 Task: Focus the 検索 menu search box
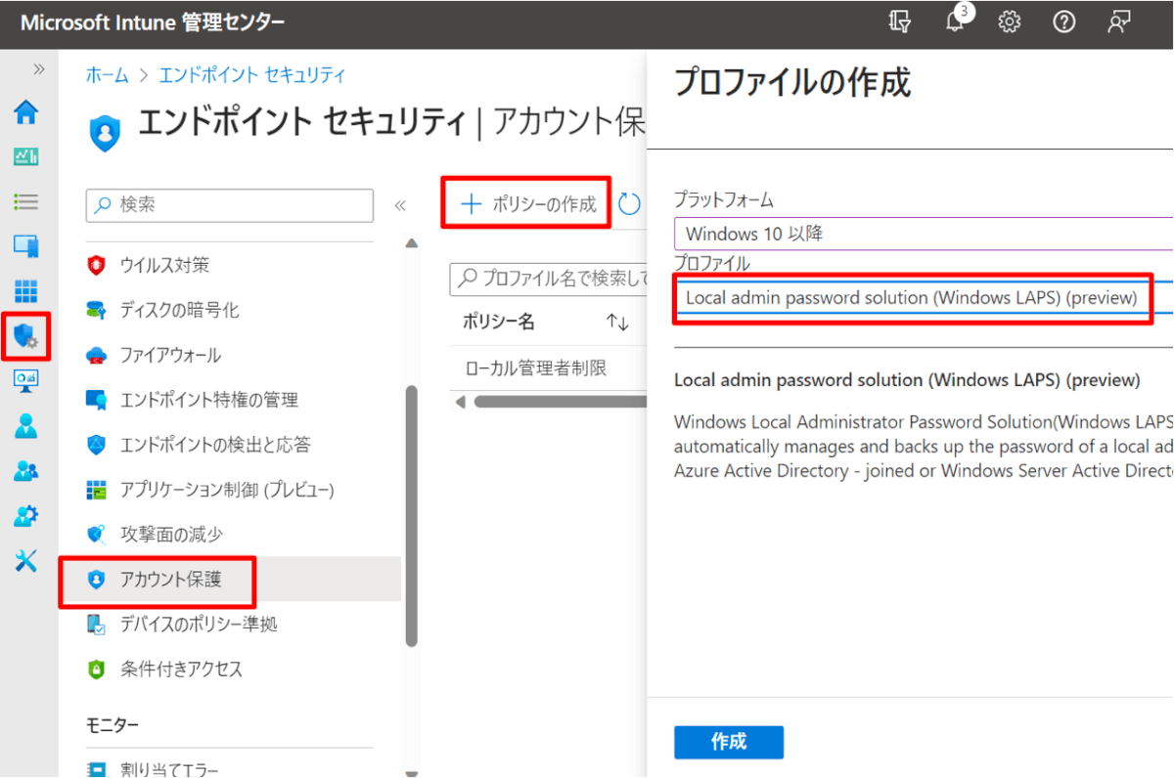tap(230, 205)
